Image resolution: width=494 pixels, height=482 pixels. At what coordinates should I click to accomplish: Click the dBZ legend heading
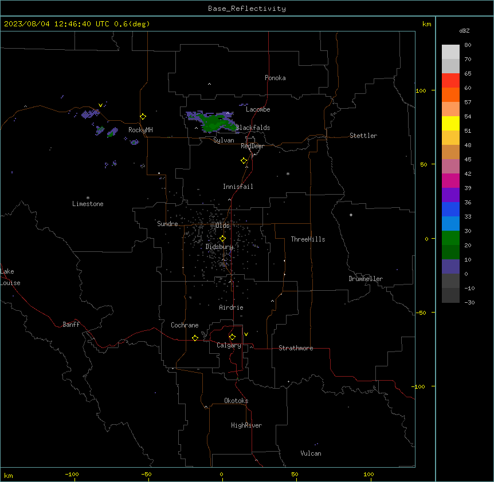(x=464, y=30)
